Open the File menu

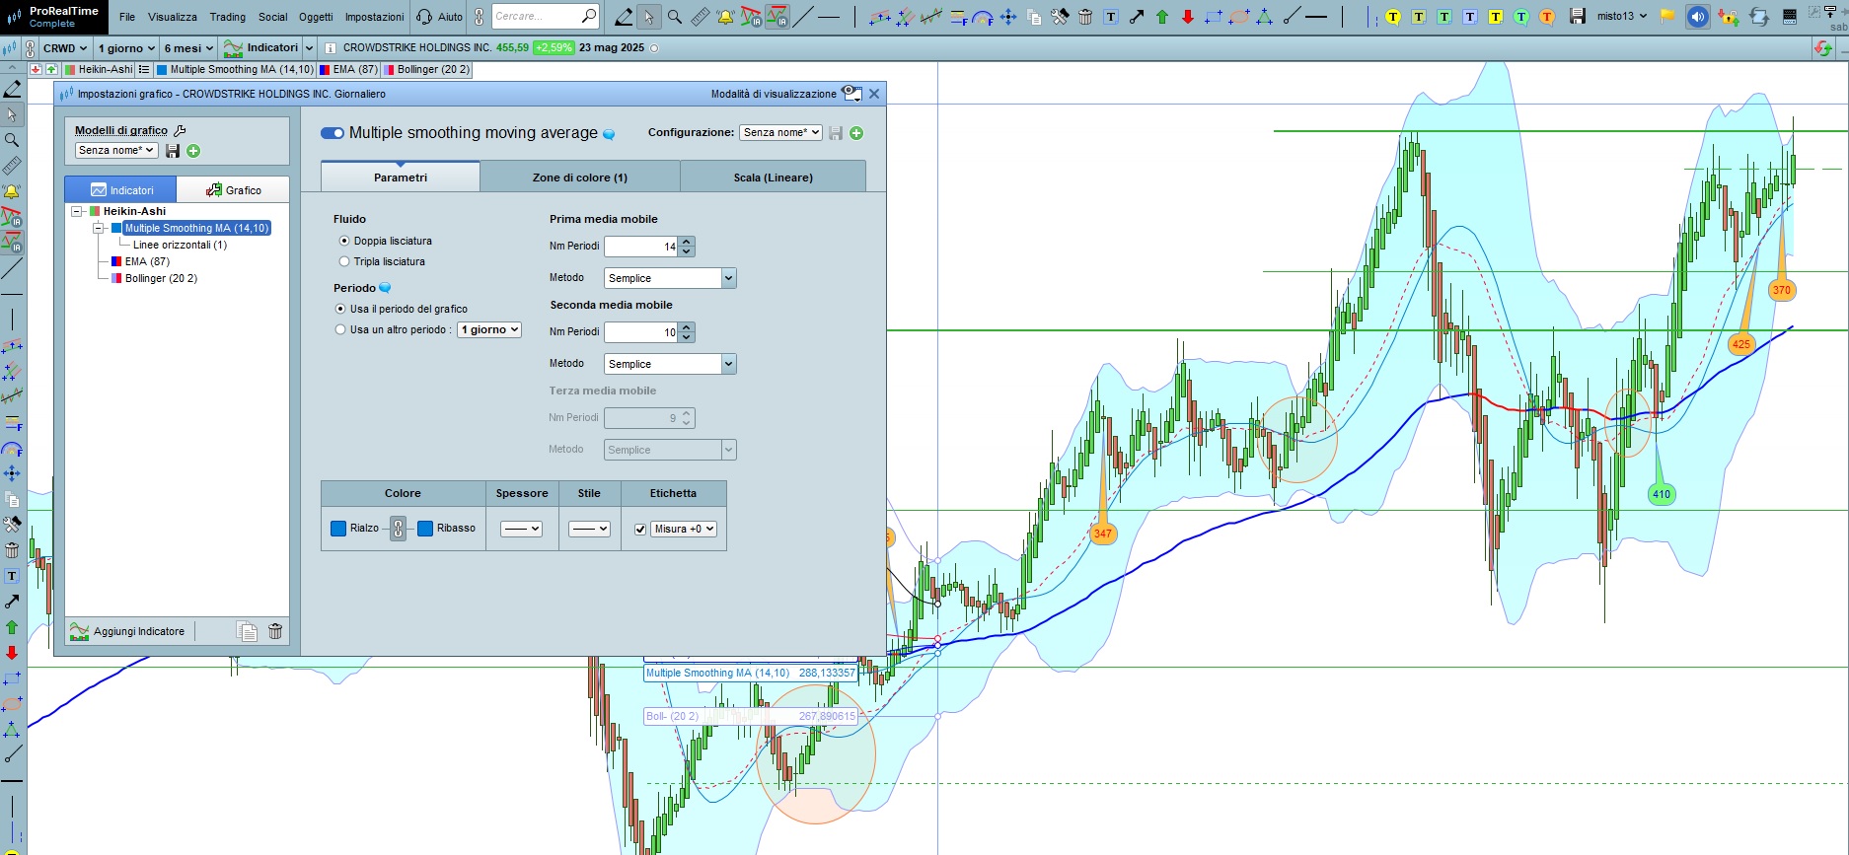coord(127,17)
